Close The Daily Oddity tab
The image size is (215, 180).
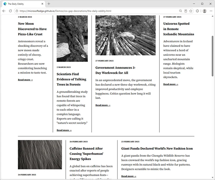coord(42,4)
